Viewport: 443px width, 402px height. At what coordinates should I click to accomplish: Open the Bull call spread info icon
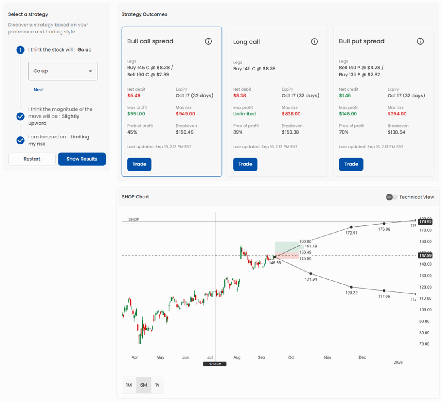pyautogui.click(x=209, y=41)
